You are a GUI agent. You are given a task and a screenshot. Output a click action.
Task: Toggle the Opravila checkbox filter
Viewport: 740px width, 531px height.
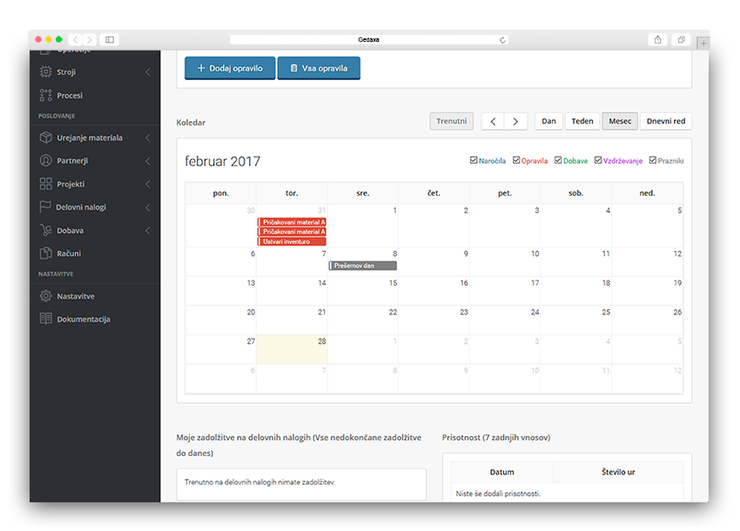click(516, 160)
